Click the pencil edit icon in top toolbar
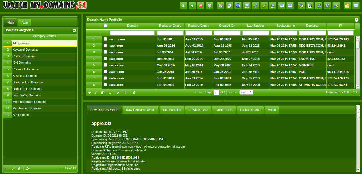362x174 pixels. coord(264,6)
